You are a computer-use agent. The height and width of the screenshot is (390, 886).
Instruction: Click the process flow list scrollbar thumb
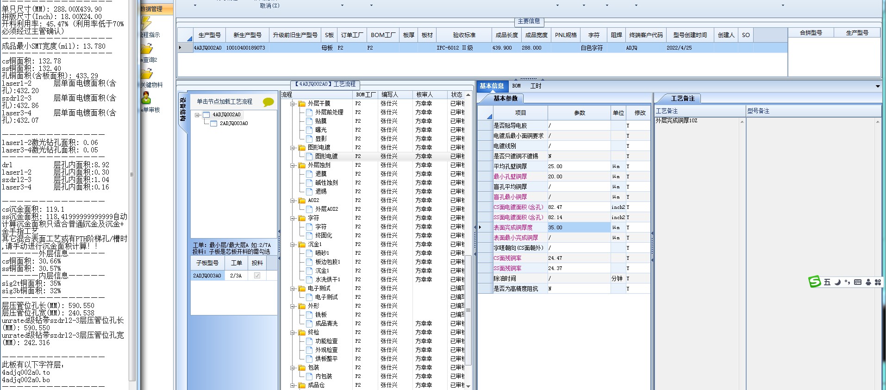tap(468, 309)
